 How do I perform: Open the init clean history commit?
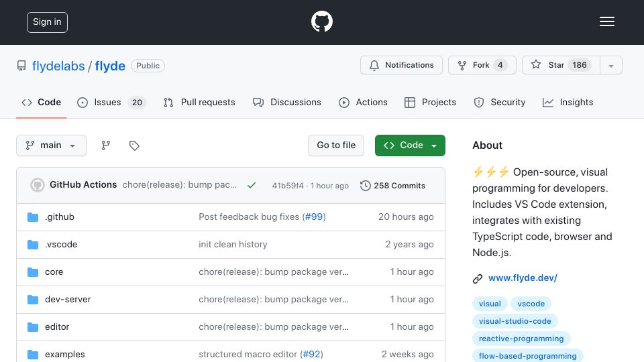[x=233, y=244]
